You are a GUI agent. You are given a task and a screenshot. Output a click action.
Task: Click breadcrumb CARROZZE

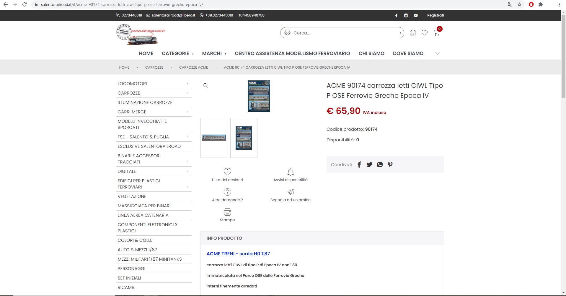coord(154,67)
